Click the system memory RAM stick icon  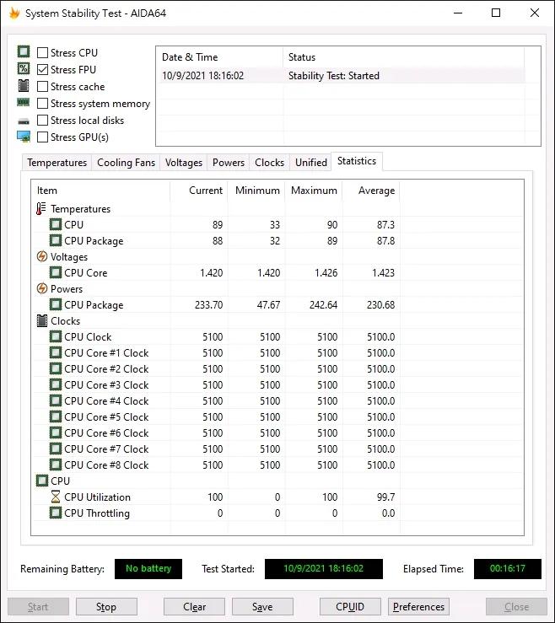coord(24,103)
